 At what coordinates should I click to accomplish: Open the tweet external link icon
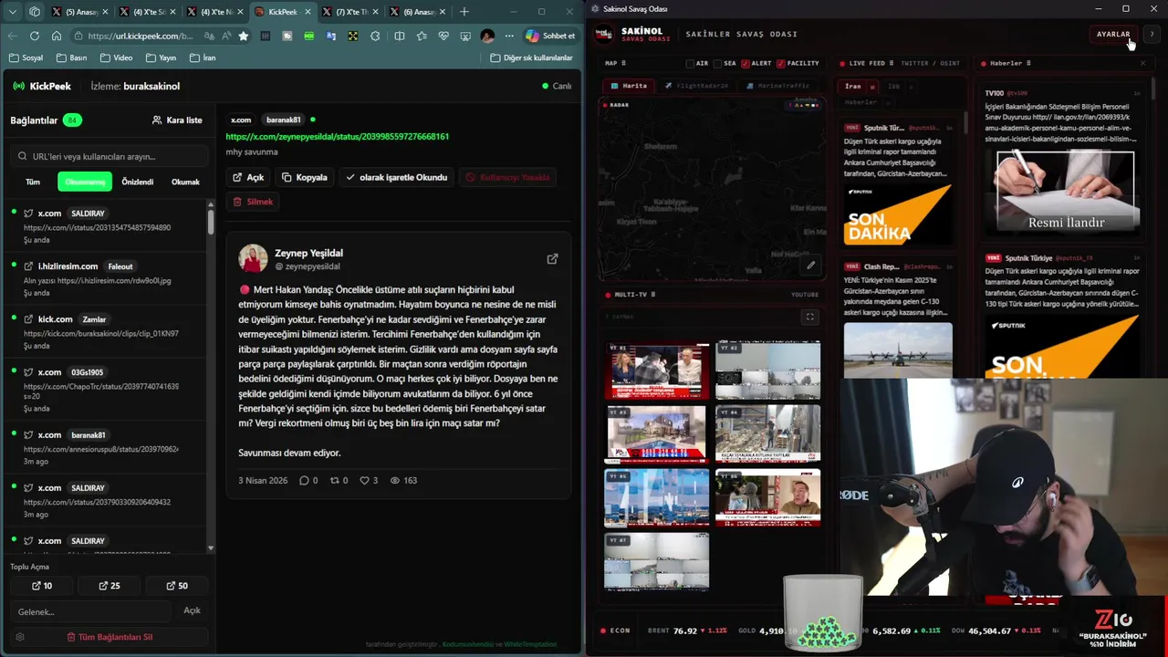[552, 259]
